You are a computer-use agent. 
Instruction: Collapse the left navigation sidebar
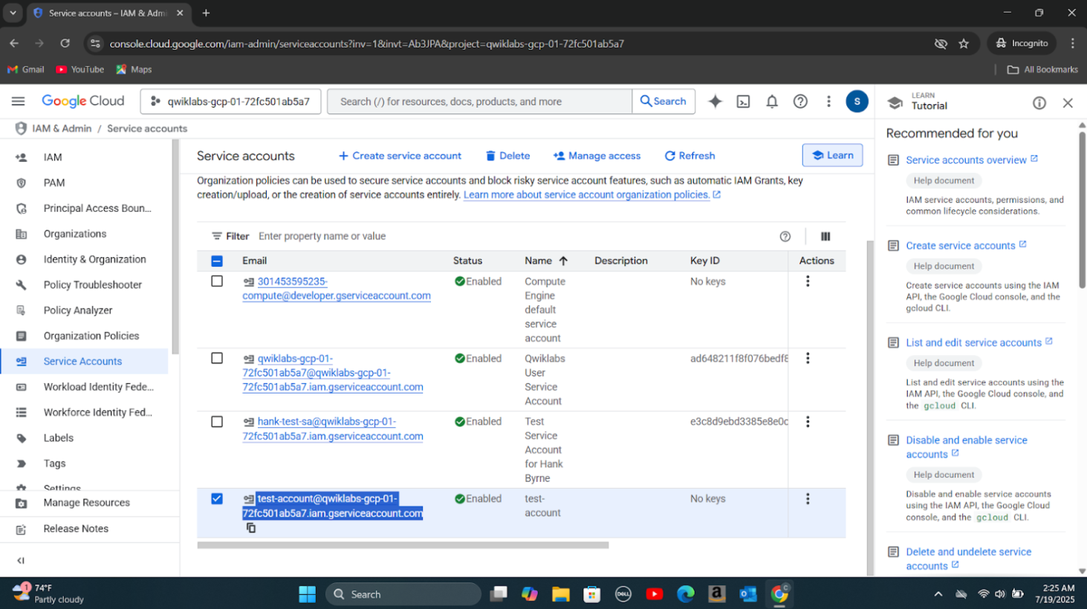click(21, 561)
